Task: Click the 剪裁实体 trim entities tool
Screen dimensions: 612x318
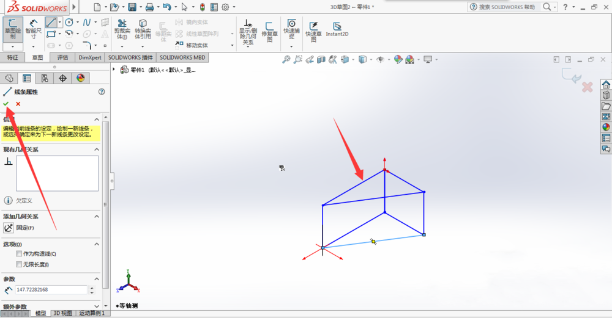Action: click(122, 29)
